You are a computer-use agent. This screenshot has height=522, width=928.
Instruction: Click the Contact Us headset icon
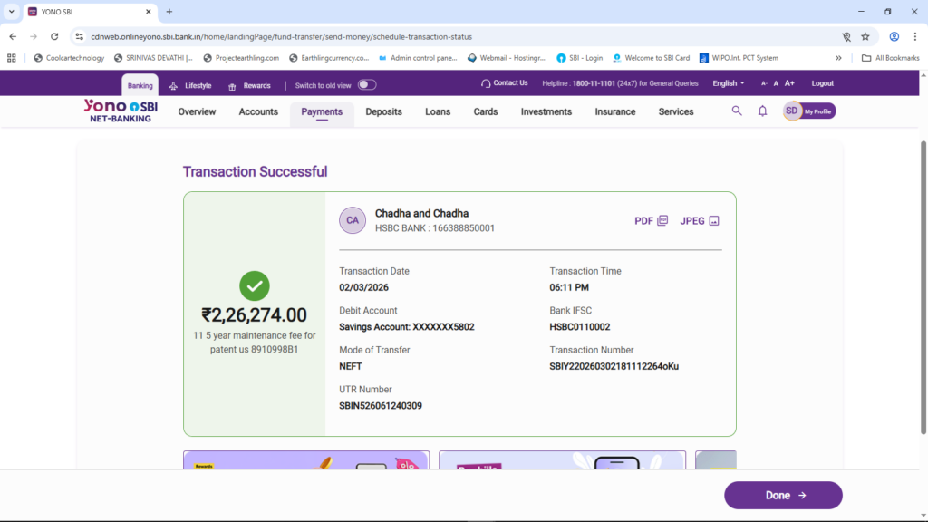click(485, 83)
